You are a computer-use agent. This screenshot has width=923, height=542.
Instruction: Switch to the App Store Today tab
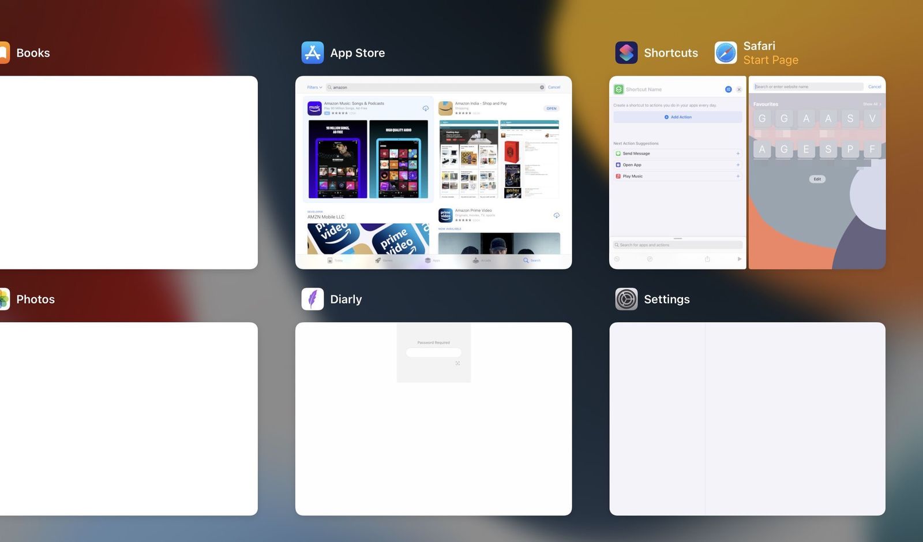click(335, 260)
